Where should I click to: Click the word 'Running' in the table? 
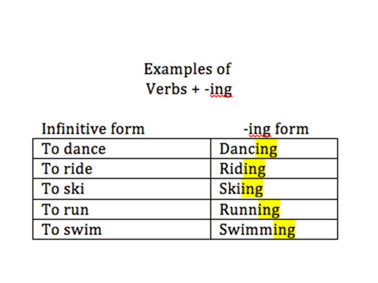tap(250, 210)
